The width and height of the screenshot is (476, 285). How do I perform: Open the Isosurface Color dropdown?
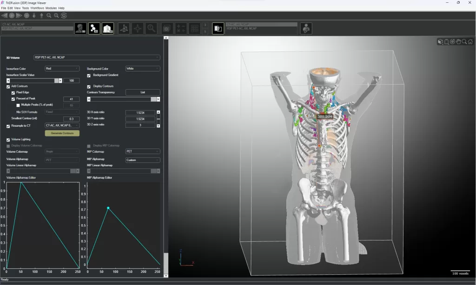click(62, 69)
